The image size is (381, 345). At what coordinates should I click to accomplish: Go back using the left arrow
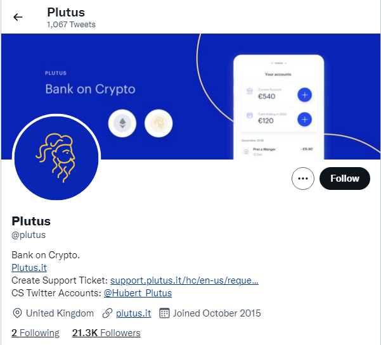click(18, 17)
